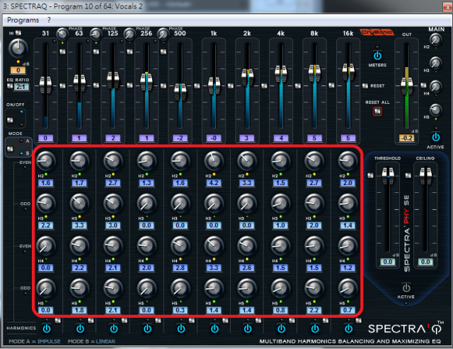
Task: Click the OUT level fader handle
Action: point(407,86)
